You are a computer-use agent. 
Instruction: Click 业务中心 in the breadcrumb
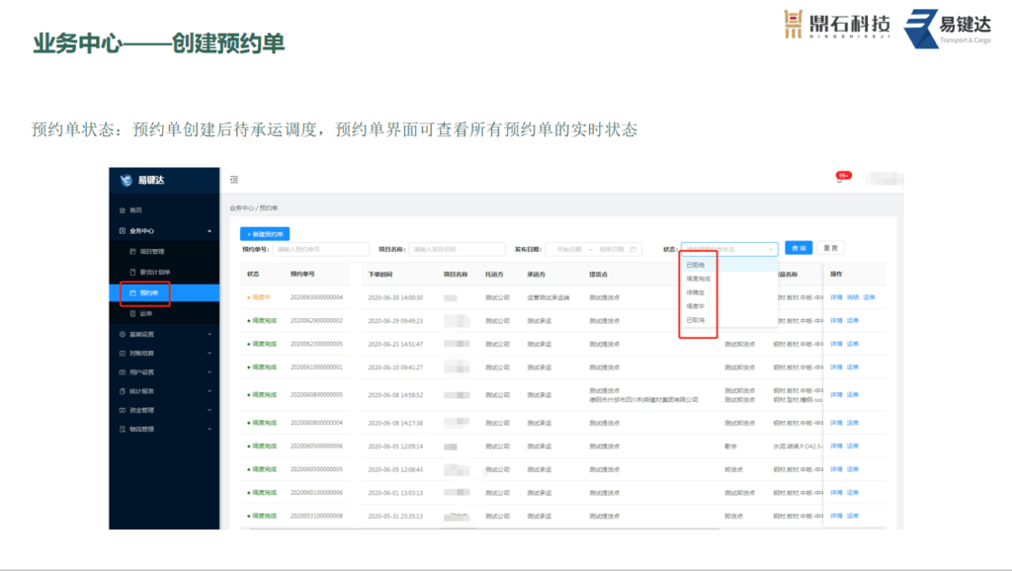point(242,208)
